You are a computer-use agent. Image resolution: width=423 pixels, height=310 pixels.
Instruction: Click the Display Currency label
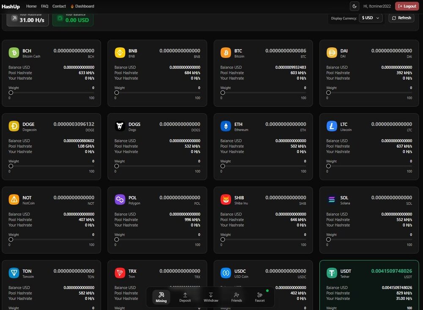344,18
